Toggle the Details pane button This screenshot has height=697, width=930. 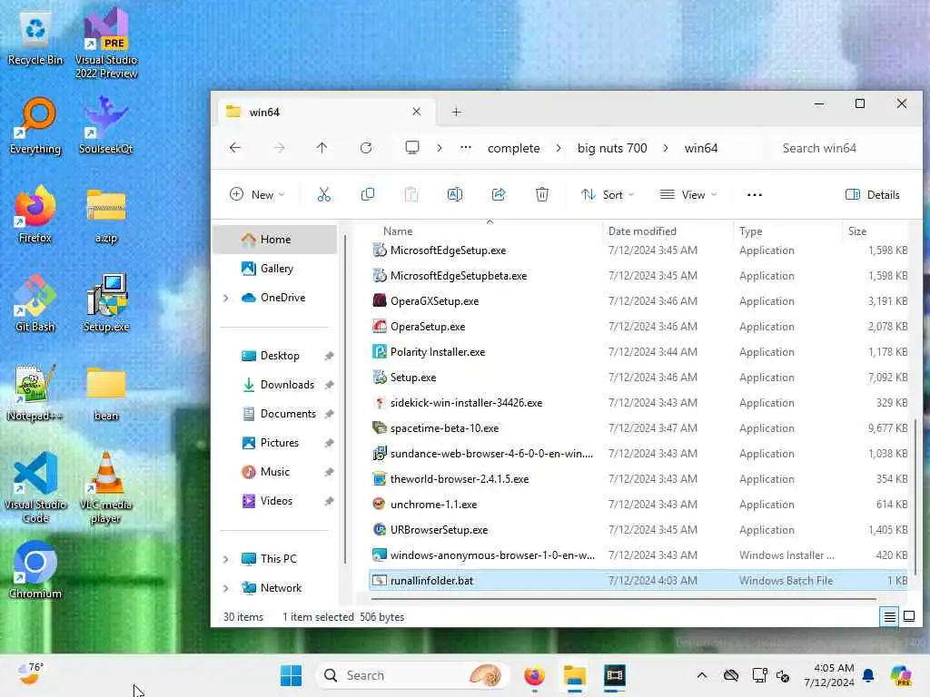coord(873,194)
